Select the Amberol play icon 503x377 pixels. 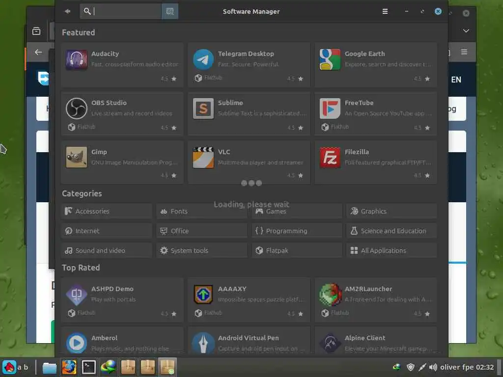click(76, 343)
